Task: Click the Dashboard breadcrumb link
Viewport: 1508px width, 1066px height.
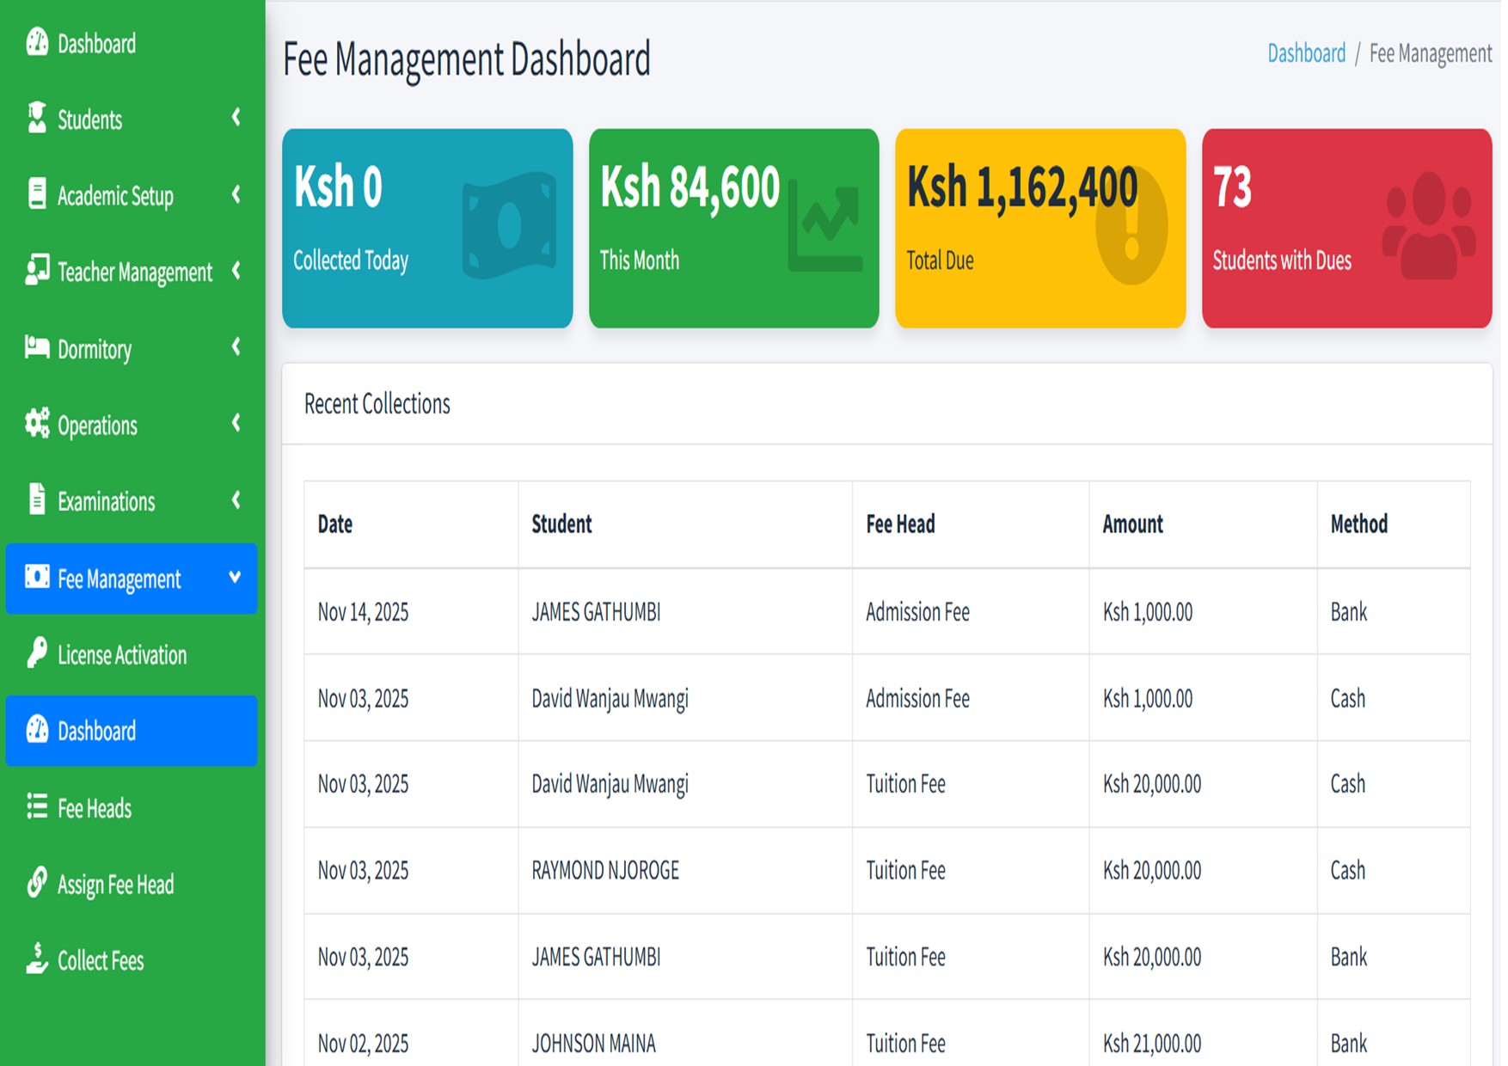Action: point(1307,53)
